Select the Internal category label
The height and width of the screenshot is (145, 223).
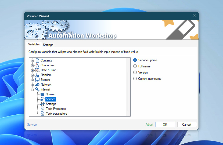coord(45,89)
